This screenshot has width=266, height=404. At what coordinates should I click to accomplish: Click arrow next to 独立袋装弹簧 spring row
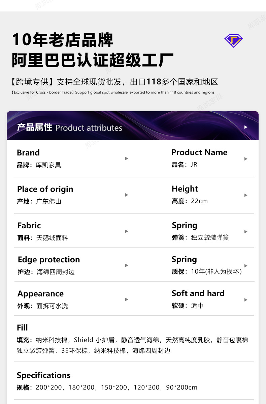(246, 232)
